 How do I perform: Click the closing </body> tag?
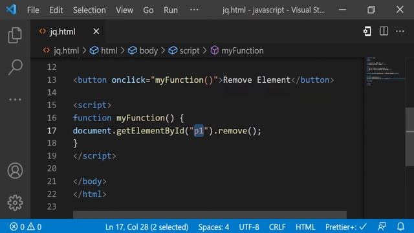pos(90,181)
